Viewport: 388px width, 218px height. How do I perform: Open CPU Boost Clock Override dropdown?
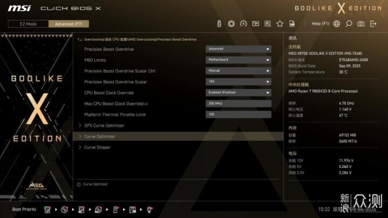(x=238, y=93)
